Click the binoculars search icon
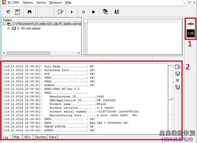 click(29, 12)
